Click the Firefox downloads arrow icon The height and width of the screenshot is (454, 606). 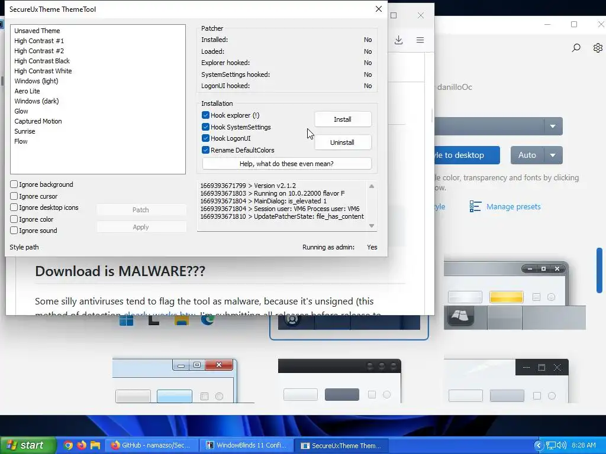click(398, 40)
